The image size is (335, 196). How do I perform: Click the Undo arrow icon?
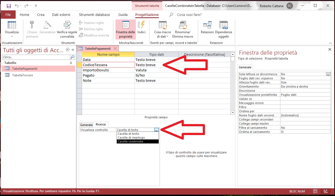[x=17, y=6]
